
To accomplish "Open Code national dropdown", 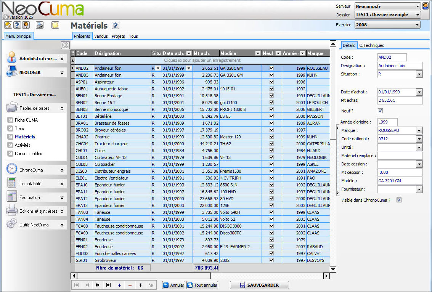I will click(x=419, y=139).
